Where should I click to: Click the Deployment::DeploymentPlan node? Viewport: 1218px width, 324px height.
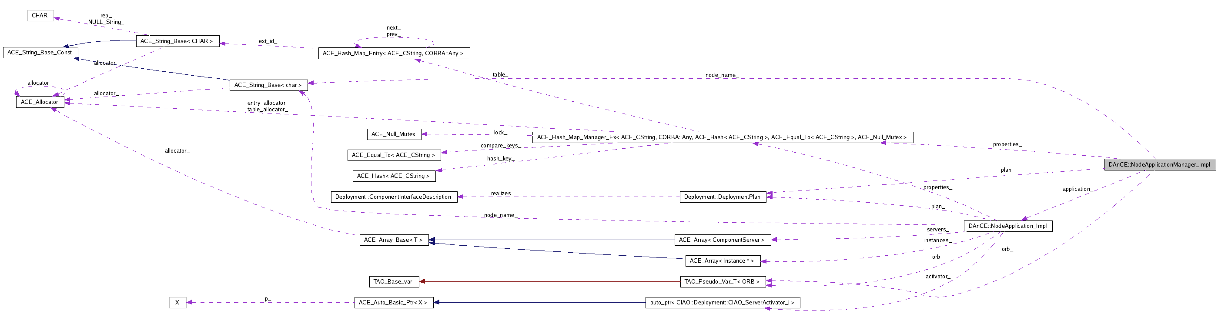pos(723,197)
